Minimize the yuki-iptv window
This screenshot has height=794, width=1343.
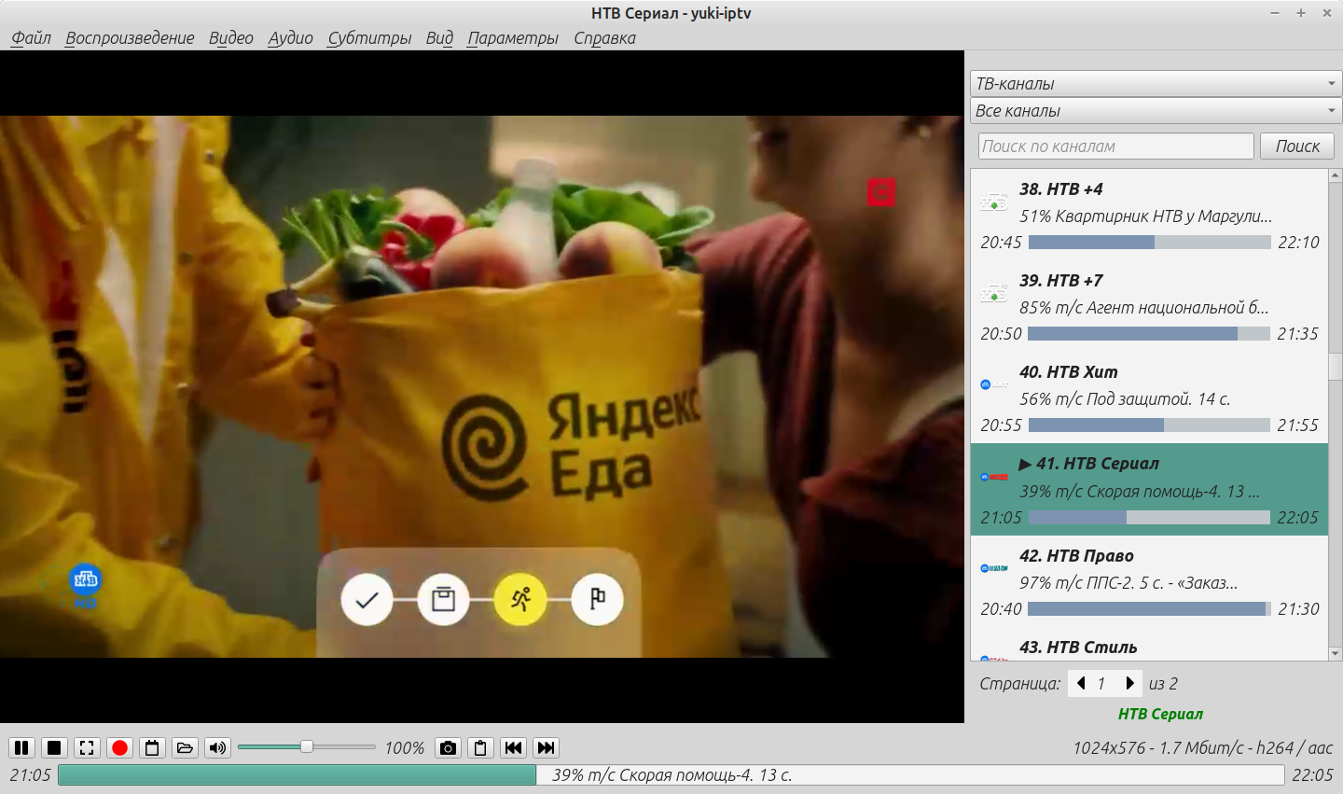coord(1275,13)
